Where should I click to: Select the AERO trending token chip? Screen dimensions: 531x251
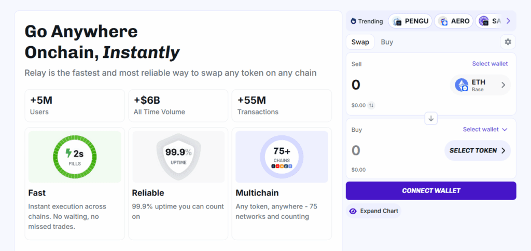[x=454, y=21]
